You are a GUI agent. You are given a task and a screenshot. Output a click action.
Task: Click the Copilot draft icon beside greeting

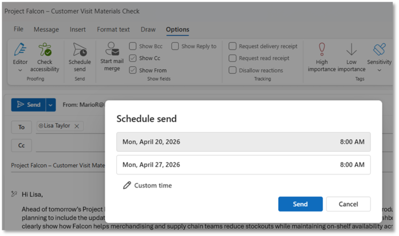(x=14, y=194)
